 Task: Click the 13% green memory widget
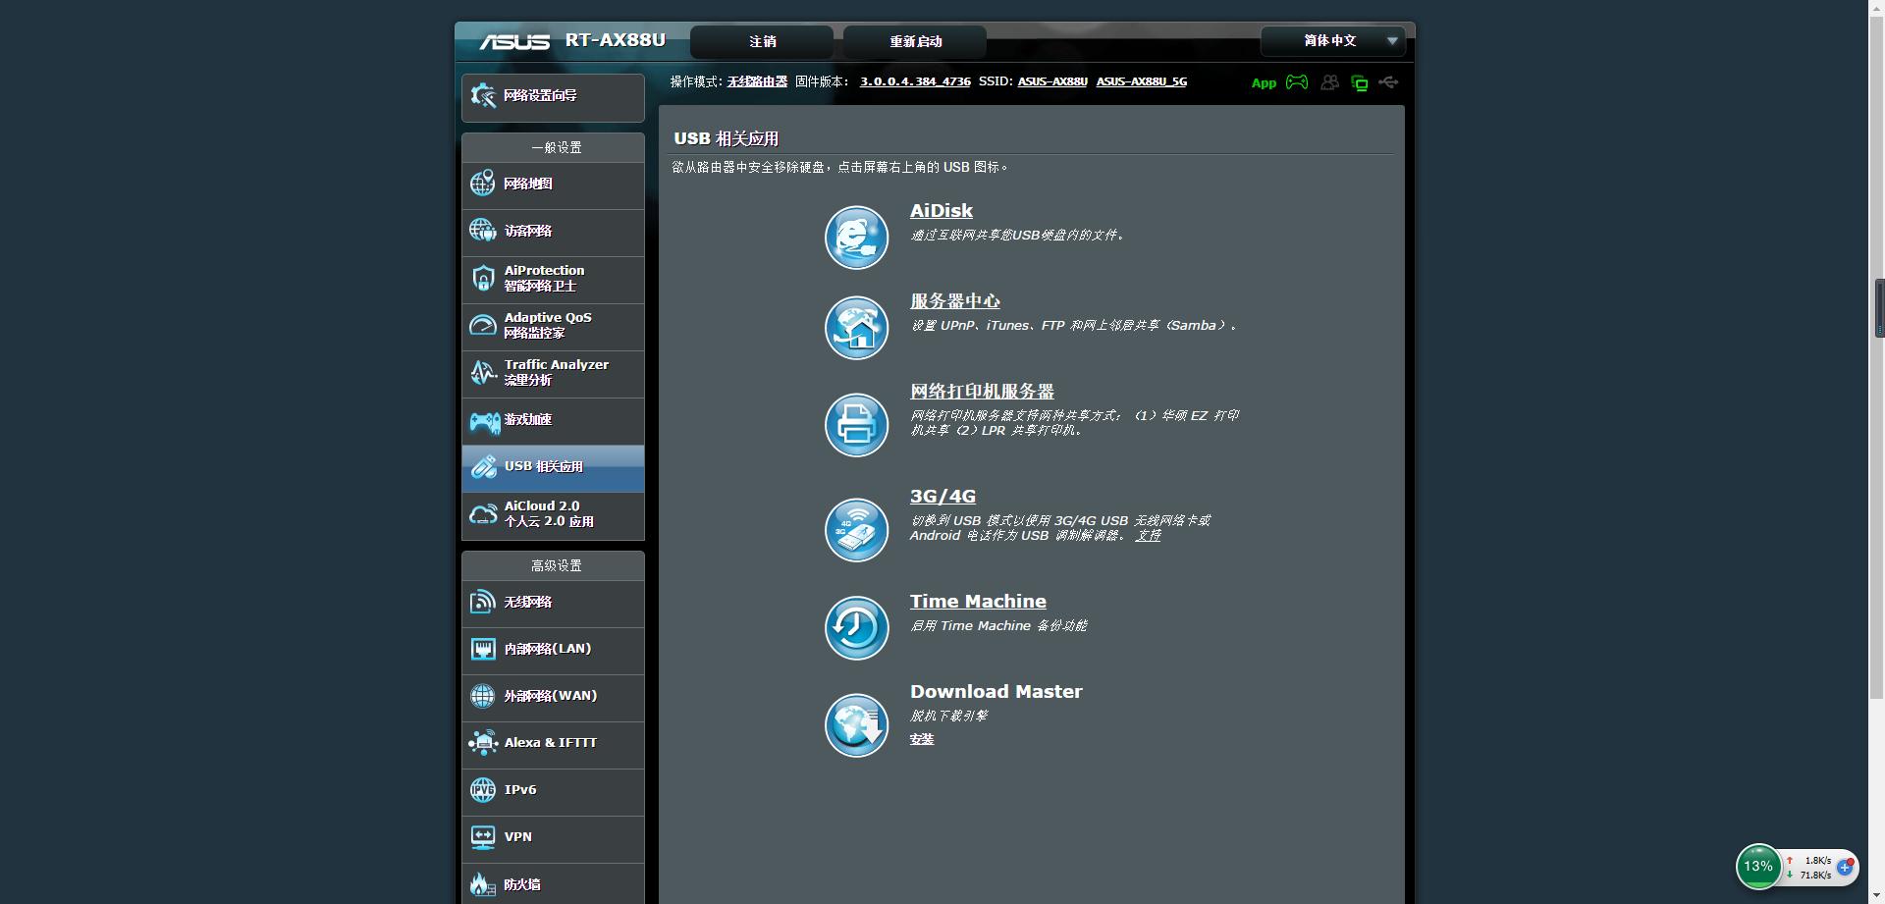point(1758,867)
